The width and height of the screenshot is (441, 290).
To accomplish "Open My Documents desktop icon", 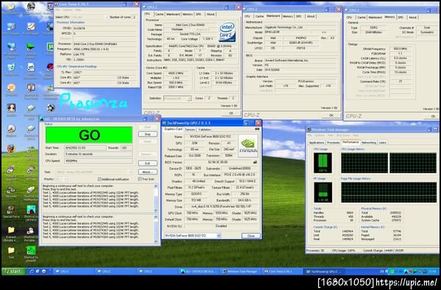I will [11, 8].
